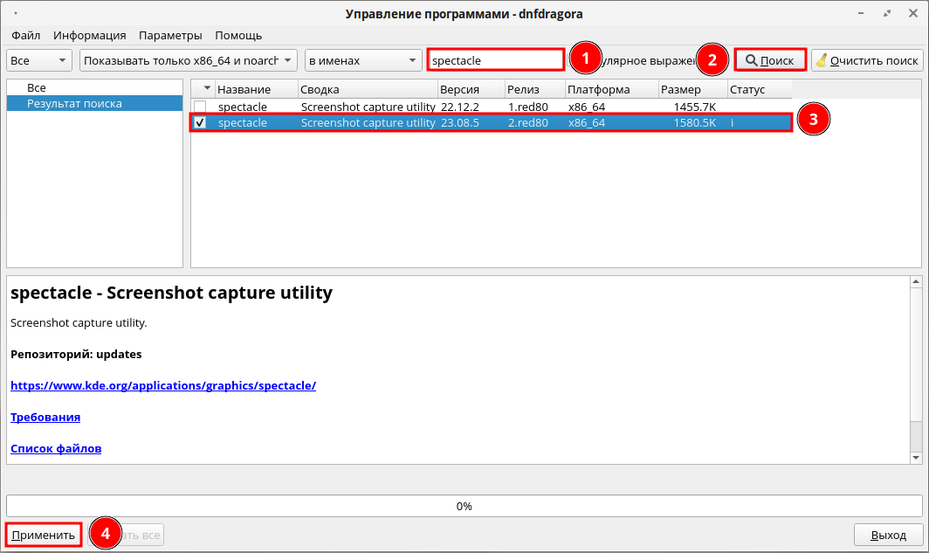Open the Требования link

45,418
